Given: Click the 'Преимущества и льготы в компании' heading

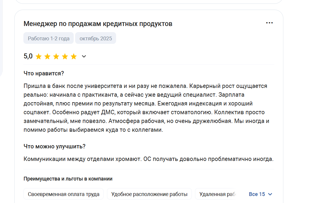Looking at the screenshot, I should click(x=68, y=179).
